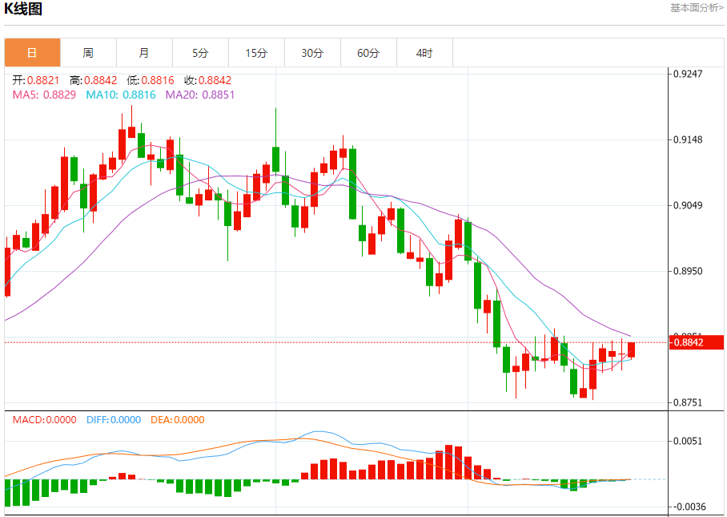Viewport: 727px width, 517px height.
Task: Click the K线图 chart title
Action: (23, 8)
